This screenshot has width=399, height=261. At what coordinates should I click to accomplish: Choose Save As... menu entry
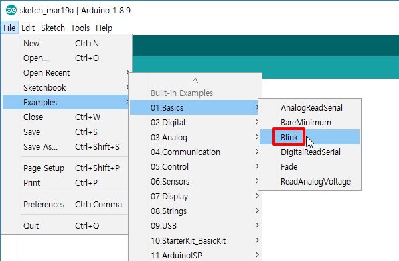click(x=66, y=147)
